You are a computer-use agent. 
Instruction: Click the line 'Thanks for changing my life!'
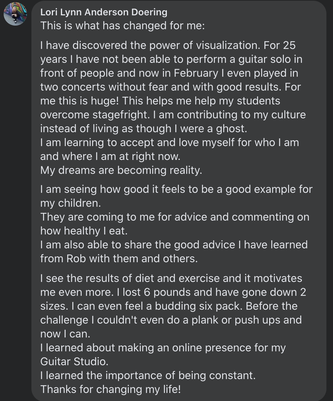tap(111, 389)
